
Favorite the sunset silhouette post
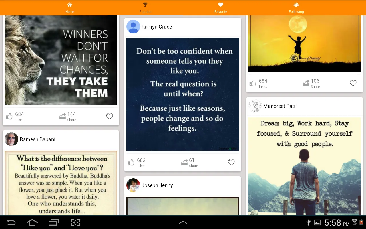click(x=353, y=83)
